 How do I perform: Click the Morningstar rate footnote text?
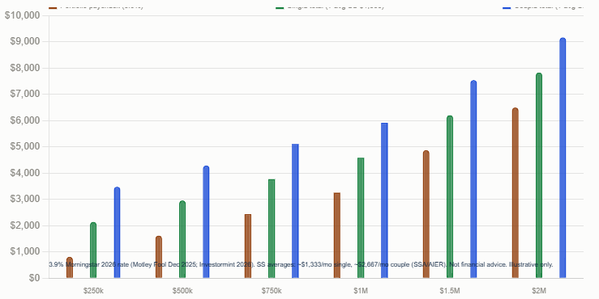[x=301, y=264]
